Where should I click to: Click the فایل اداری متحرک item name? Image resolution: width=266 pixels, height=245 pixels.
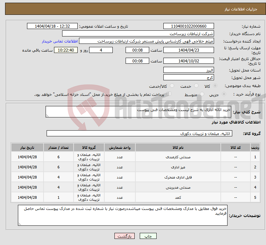pyautogui.click(x=178, y=178)
